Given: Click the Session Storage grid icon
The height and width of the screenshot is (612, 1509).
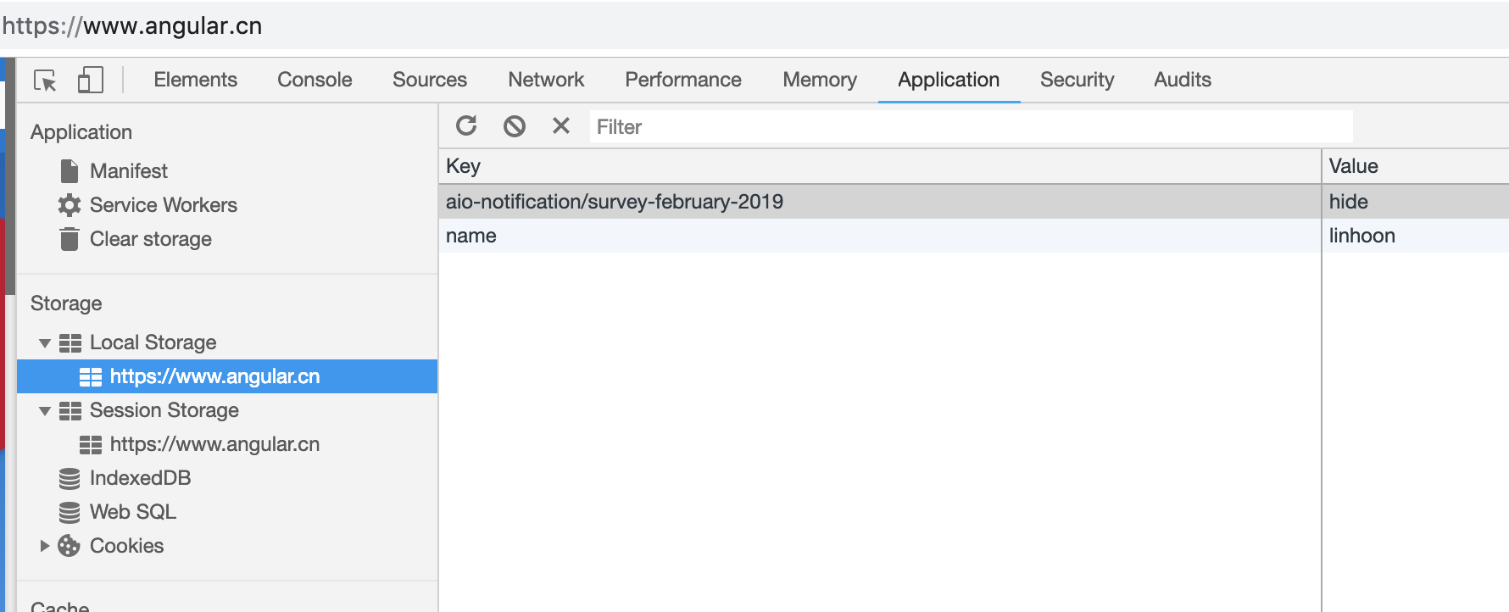Looking at the screenshot, I should 70,410.
